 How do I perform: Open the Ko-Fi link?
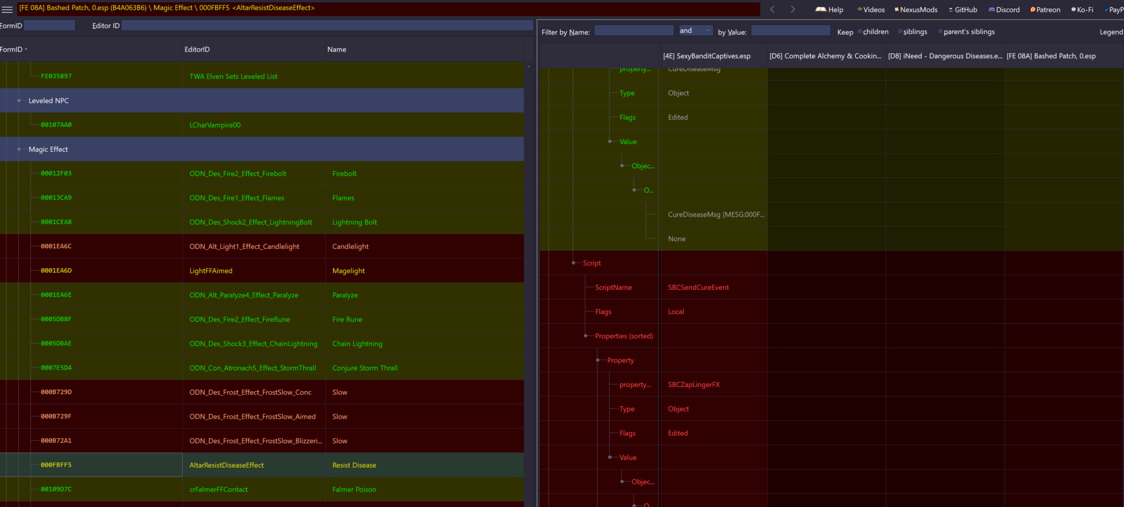click(1082, 10)
